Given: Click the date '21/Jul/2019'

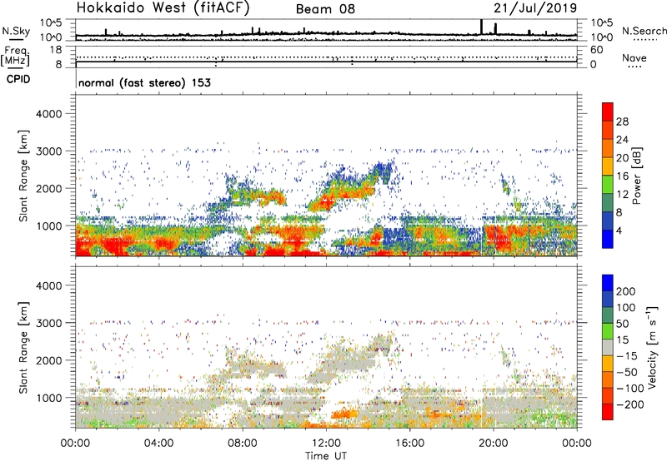Looking at the screenshot, I should click(x=535, y=8).
